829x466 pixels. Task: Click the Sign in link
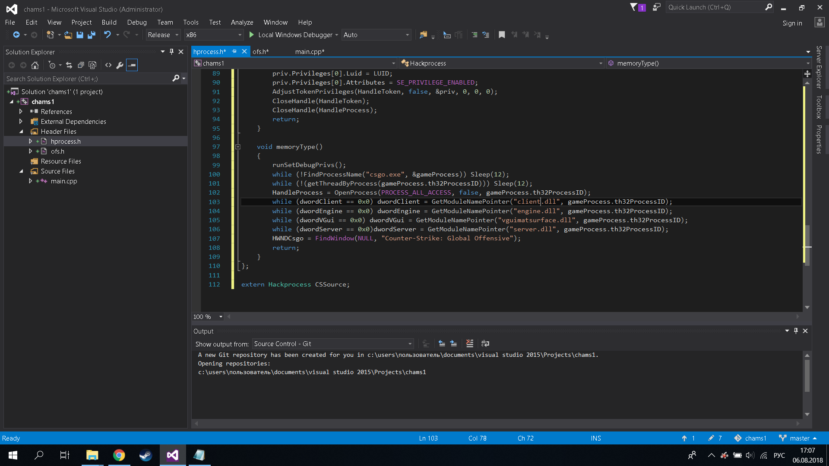coord(792,23)
